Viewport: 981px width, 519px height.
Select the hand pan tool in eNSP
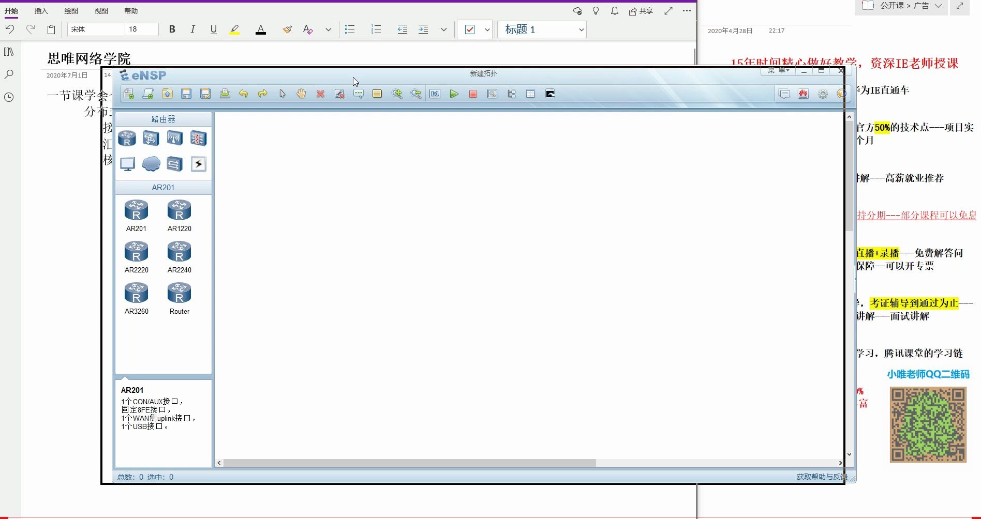coord(301,94)
